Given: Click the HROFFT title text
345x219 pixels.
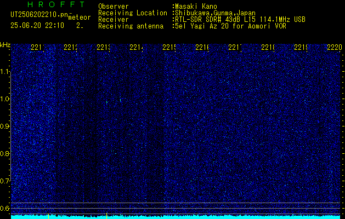Looking at the screenshot, I should click(x=56, y=4).
